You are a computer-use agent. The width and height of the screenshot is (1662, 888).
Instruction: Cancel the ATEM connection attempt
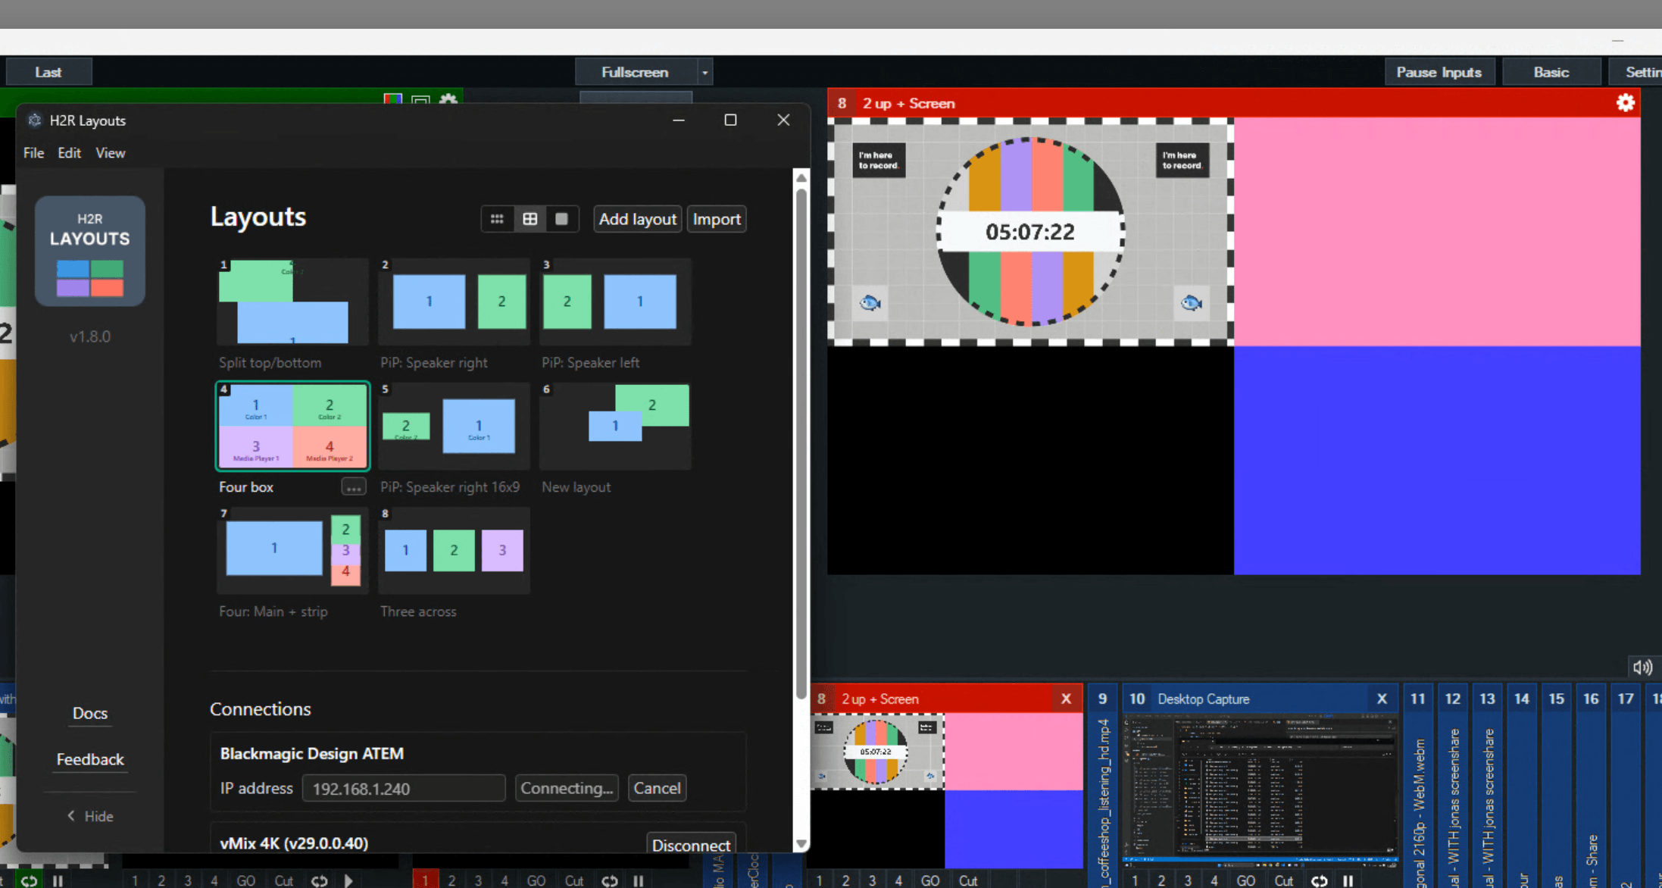coord(657,788)
